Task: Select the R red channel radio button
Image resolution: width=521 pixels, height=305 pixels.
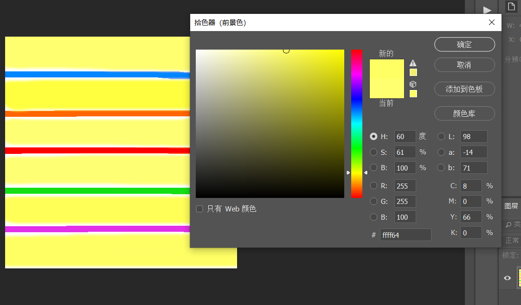Action: click(x=373, y=186)
